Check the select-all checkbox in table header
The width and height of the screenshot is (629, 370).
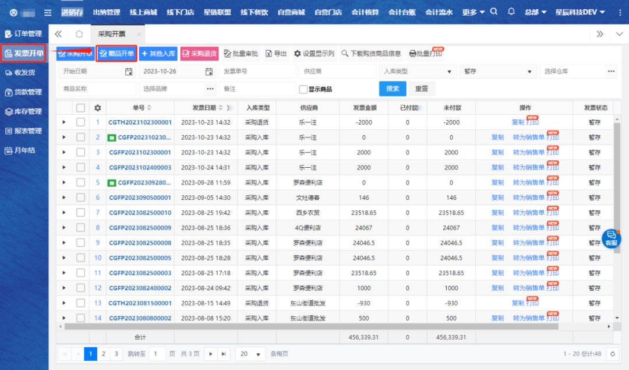(80, 108)
